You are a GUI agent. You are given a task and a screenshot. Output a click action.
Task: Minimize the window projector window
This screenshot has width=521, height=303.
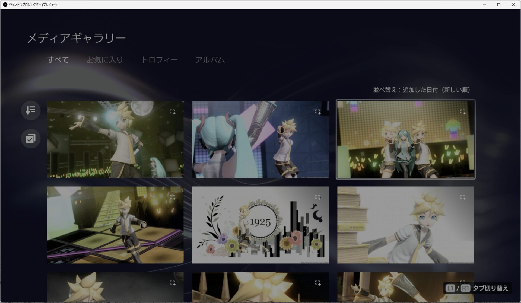(x=484, y=5)
